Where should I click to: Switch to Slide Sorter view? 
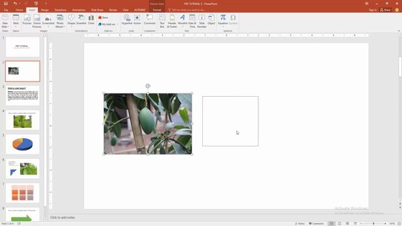click(x=339, y=223)
